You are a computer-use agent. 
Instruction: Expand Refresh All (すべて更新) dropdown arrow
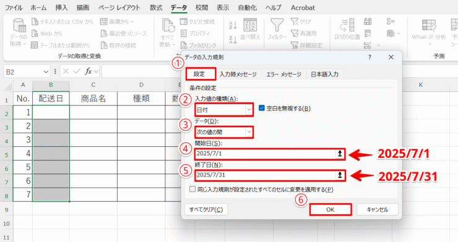point(174,44)
